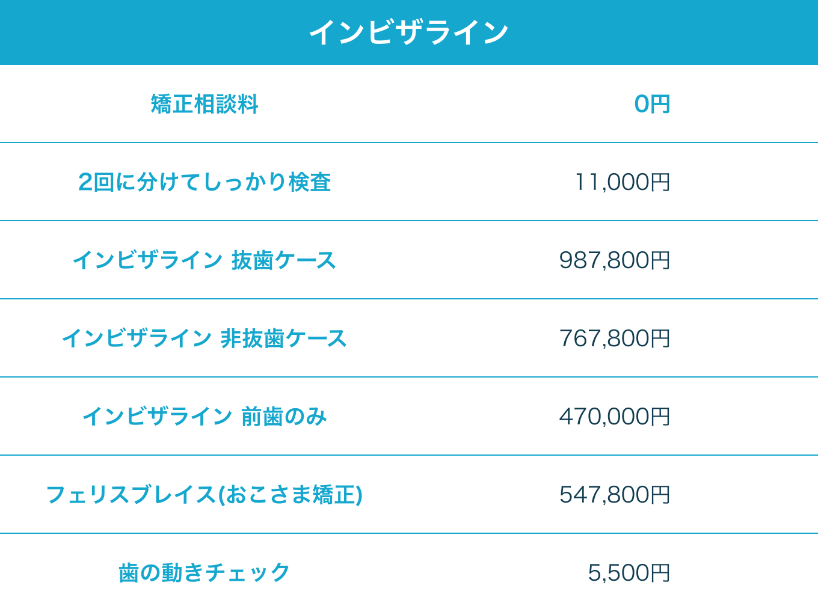Click the 5,500円 price
Viewport: 818px width, 612px height.
click(629, 573)
